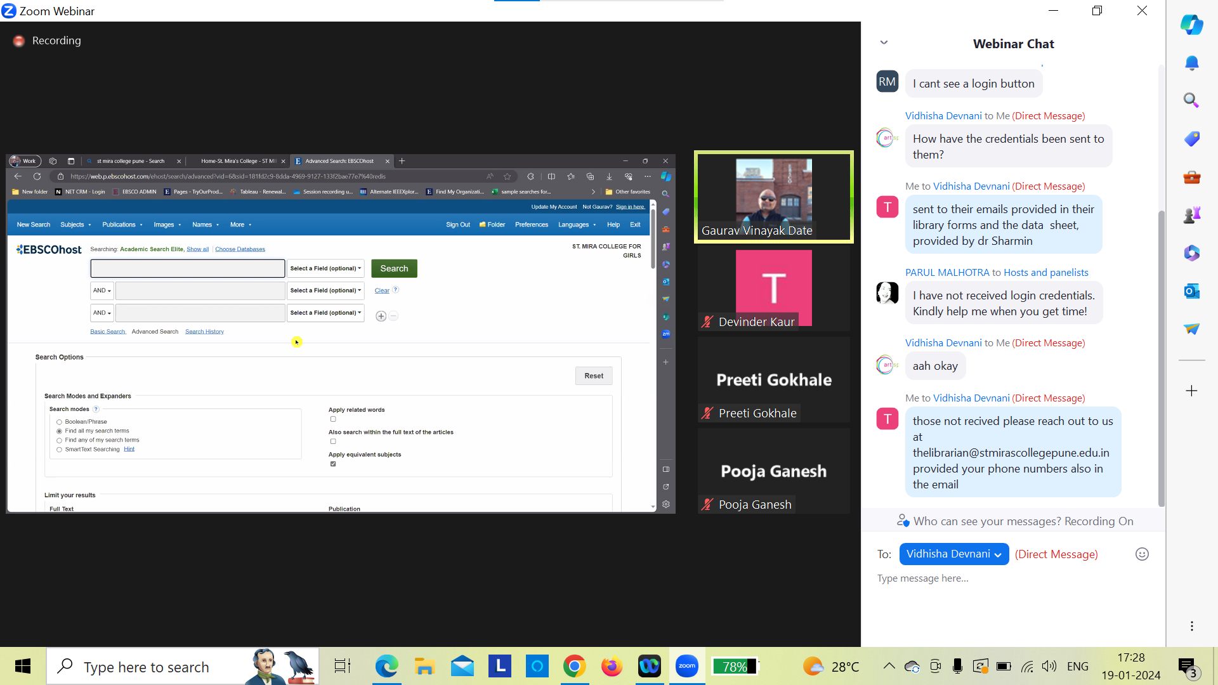This screenshot has width=1218, height=685.
Task: Click the EBSCO search icon button
Action: coord(393,268)
